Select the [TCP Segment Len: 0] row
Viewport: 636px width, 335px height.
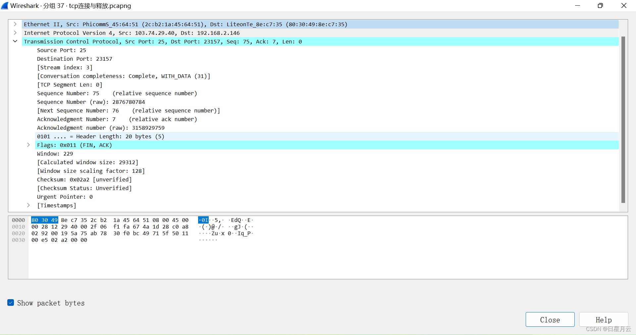(327, 85)
